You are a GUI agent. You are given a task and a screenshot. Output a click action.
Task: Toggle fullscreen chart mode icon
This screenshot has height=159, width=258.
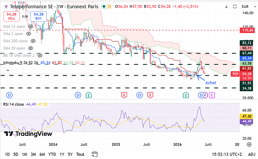click(x=235, y=7)
